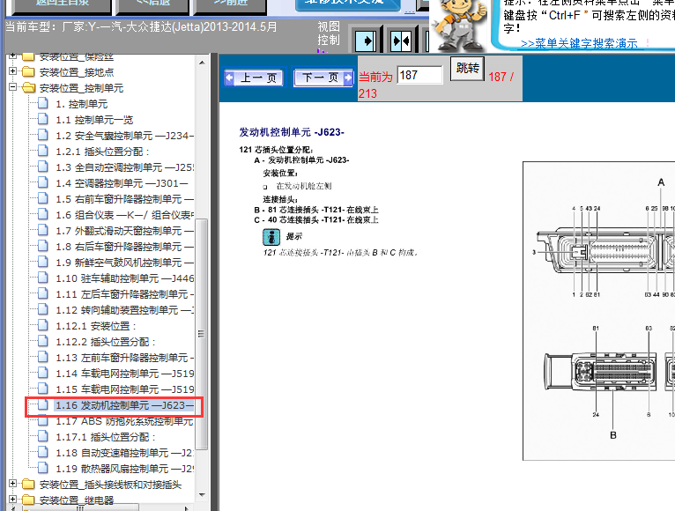Click the tree vertical scrollbar thumb
This screenshot has width=675, height=511.
pos(202,334)
